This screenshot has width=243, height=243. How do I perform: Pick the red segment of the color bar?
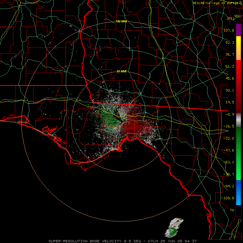click(x=238, y=86)
